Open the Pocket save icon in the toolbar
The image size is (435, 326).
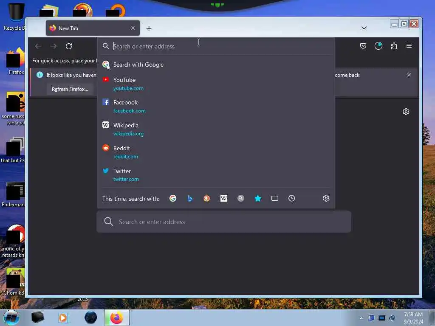[363, 46]
